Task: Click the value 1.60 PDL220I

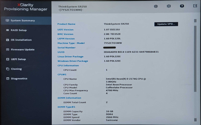Action: coord(112,56)
